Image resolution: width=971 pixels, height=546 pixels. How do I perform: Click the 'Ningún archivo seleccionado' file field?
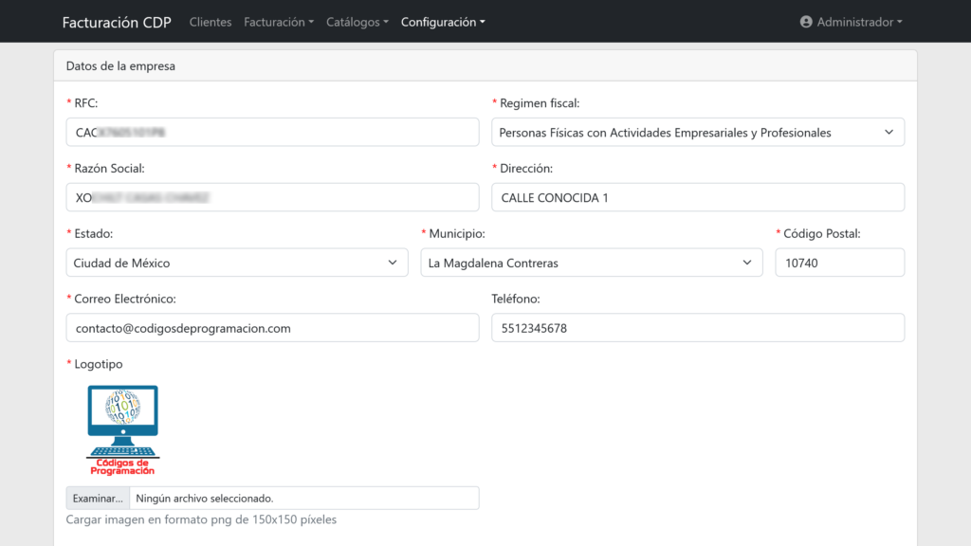pos(303,498)
